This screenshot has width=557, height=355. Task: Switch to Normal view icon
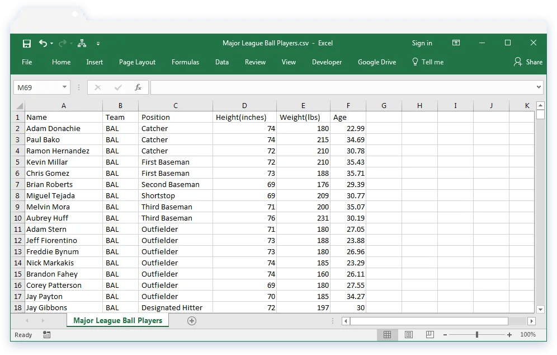387,334
